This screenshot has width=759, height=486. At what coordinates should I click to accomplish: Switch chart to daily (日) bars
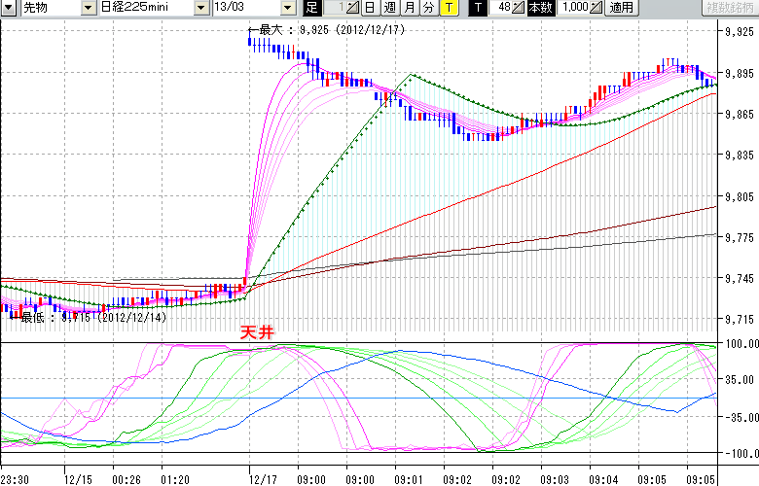(370, 8)
